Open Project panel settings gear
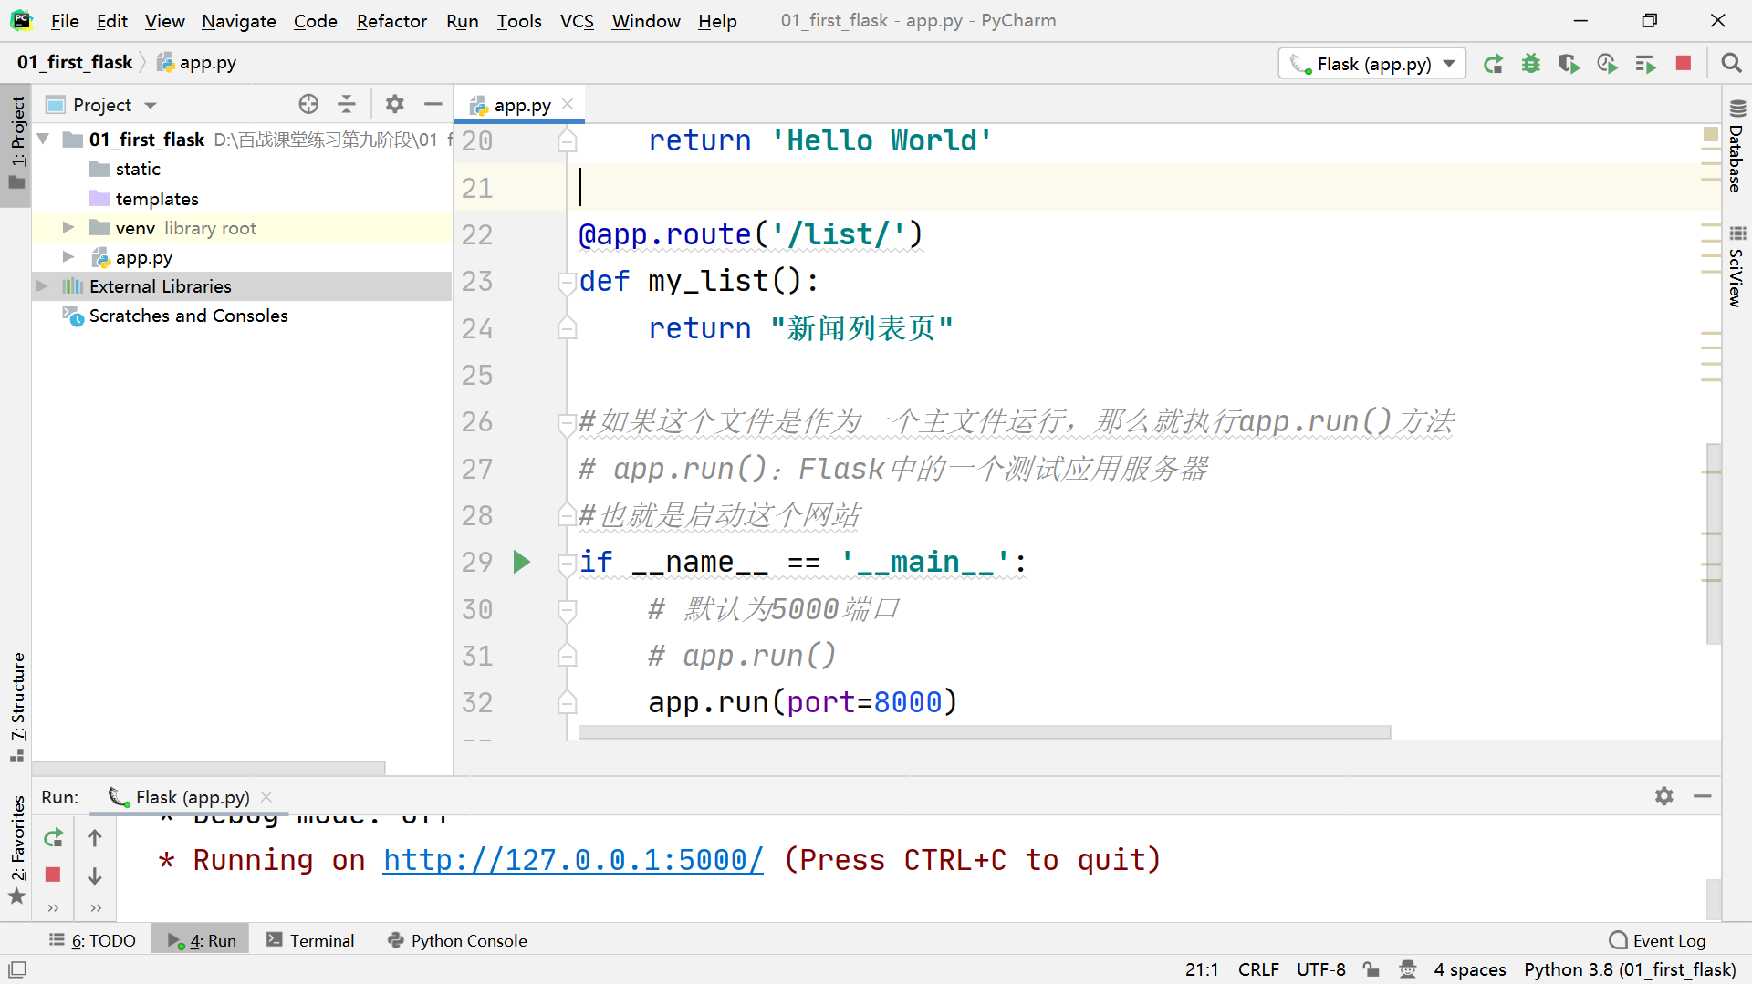 click(394, 104)
